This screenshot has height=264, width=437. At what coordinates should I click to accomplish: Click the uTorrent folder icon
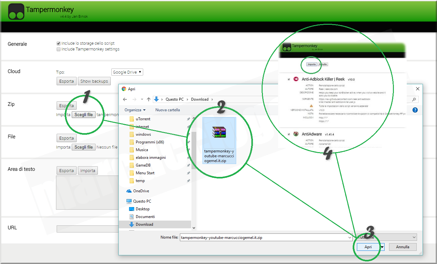click(131, 119)
